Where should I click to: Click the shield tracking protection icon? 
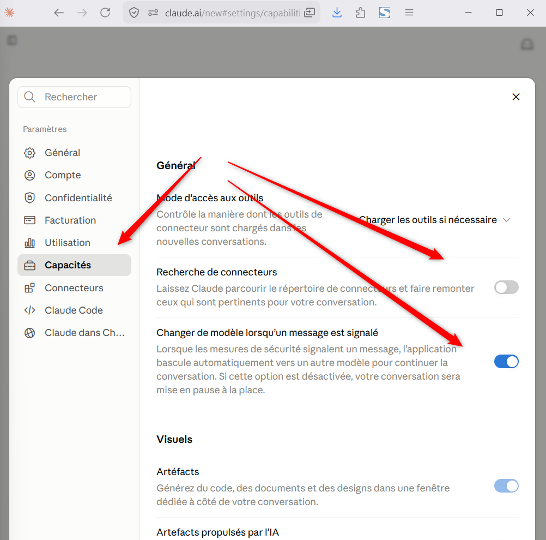pos(134,13)
